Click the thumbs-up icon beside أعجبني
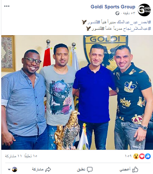 135,169
